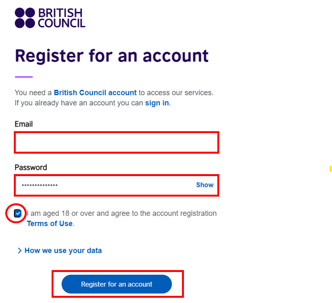The width and height of the screenshot is (332, 303).
Task: Click the black panel beside the form
Action: (280, 95)
